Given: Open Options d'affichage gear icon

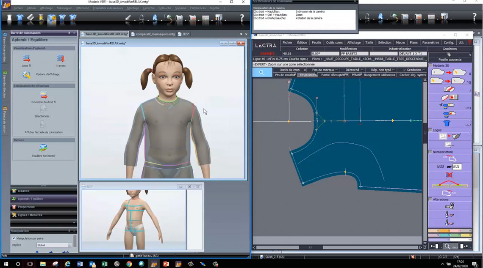Looking at the screenshot, I should click(27, 75).
